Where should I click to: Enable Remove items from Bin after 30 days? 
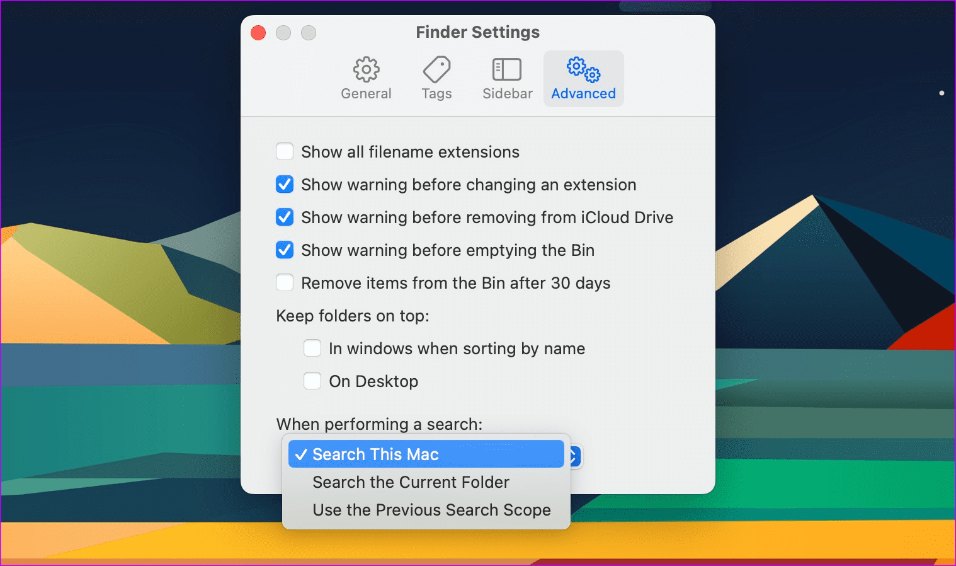(x=285, y=283)
